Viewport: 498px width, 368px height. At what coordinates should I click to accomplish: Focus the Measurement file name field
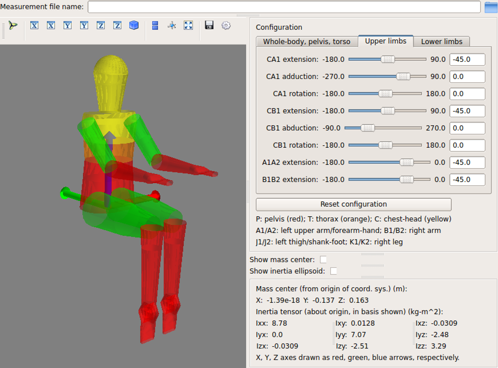284,7
